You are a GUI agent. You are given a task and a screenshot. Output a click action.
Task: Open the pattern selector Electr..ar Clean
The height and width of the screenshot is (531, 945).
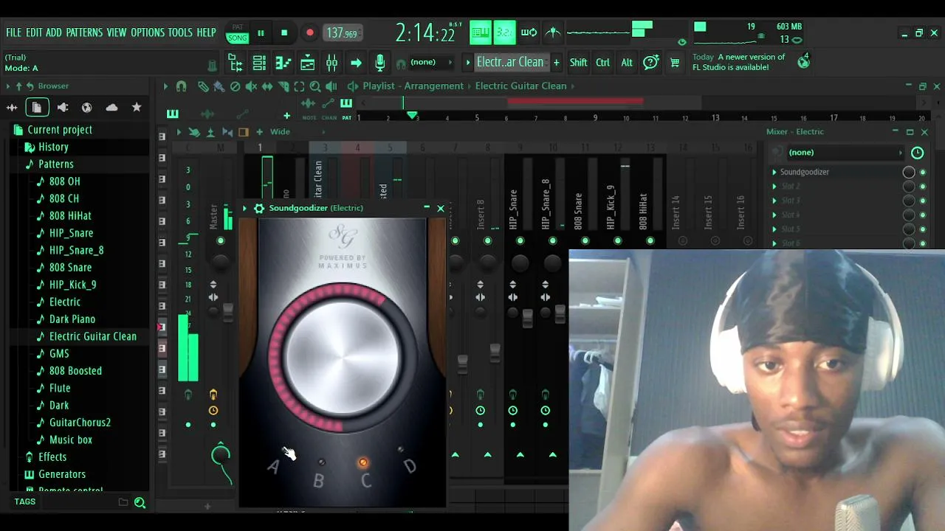[x=510, y=63]
